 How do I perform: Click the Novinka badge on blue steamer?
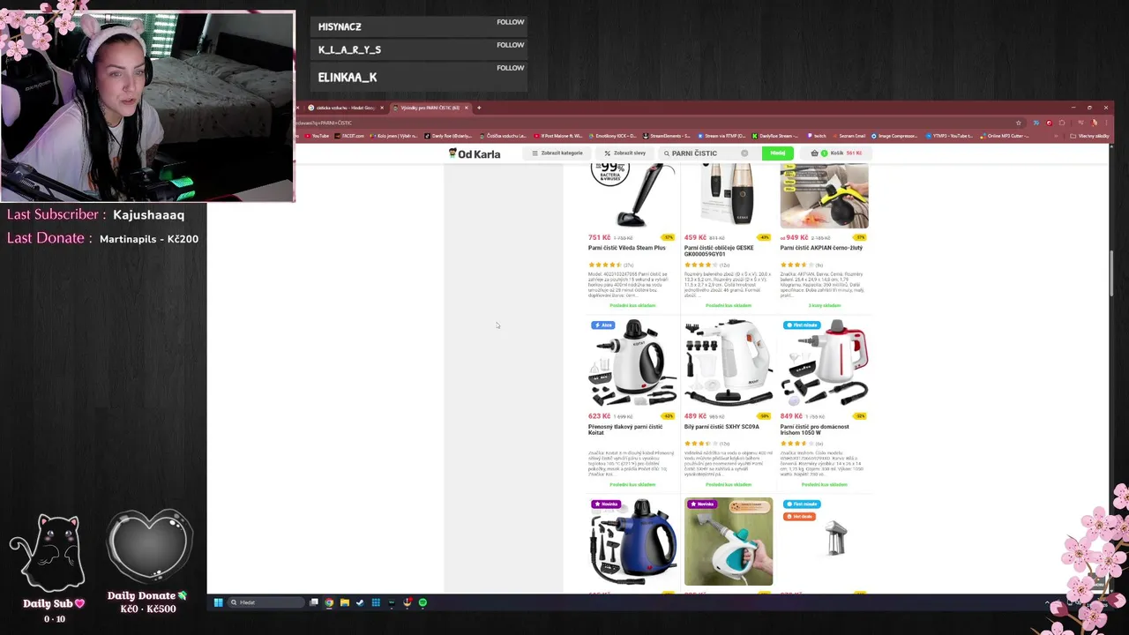coord(606,504)
